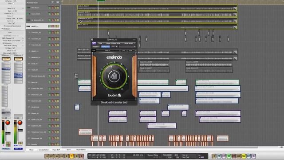Mute the Synth Lead_01 track
284x160 pixels.
click(55, 120)
